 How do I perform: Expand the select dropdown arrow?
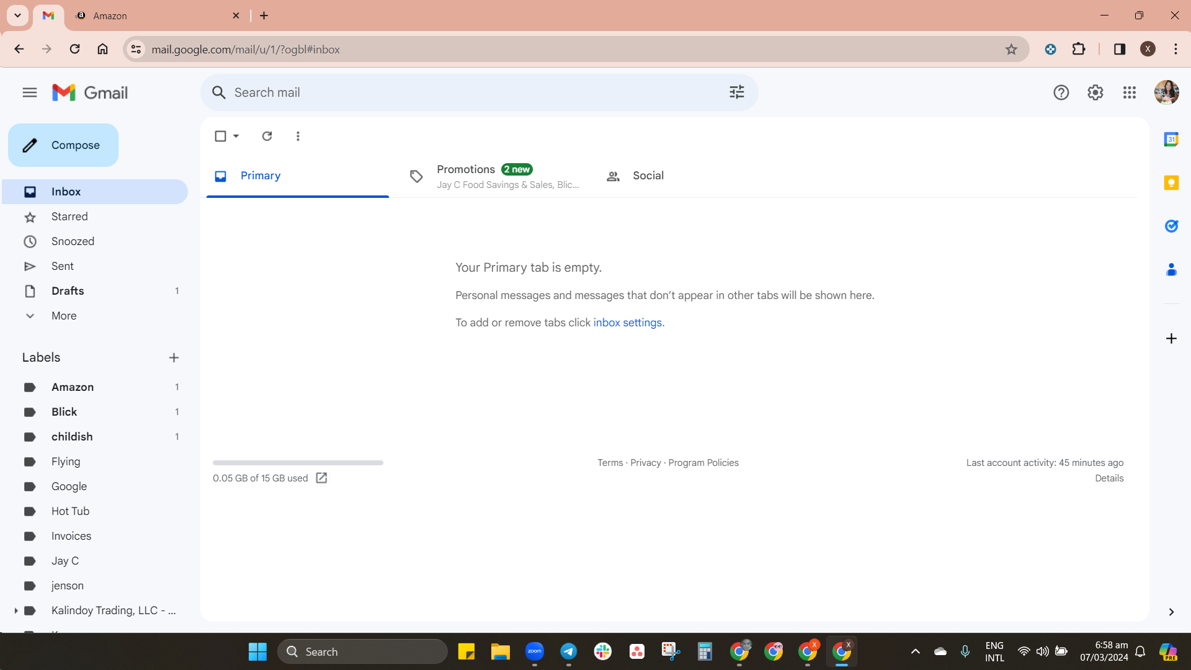point(236,136)
